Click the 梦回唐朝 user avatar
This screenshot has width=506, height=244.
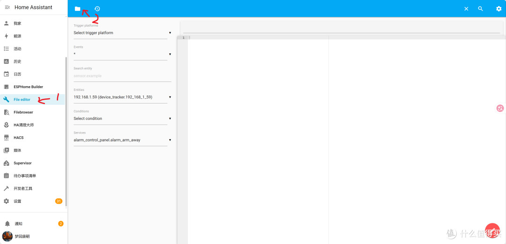[7, 236]
